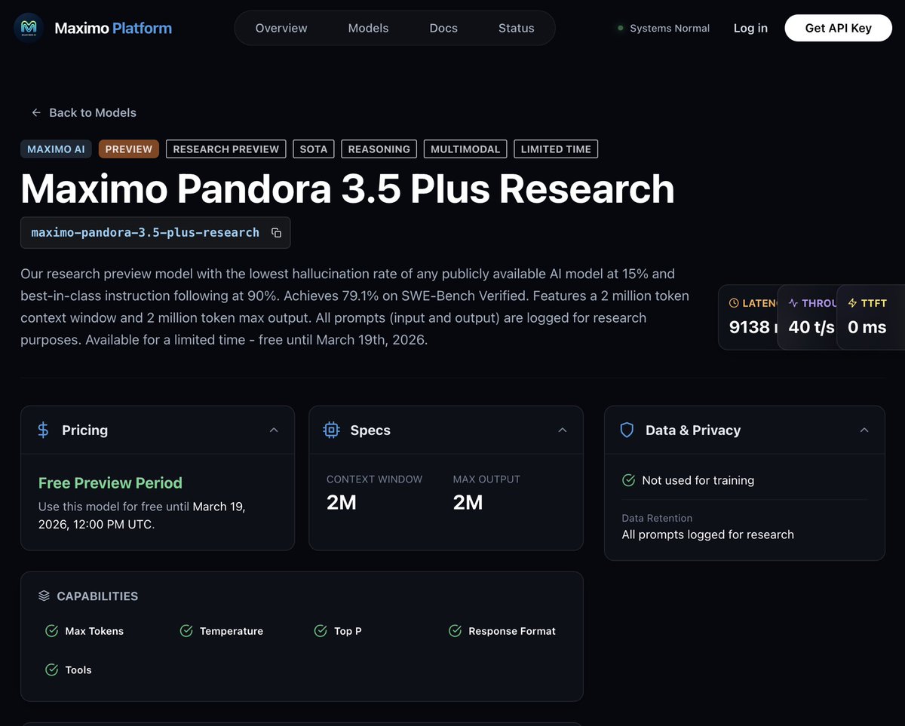This screenshot has width=905, height=726.
Task: Click the SOTA tag
Action: [314, 149]
